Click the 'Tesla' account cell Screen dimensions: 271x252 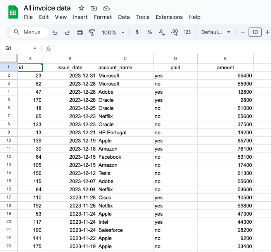(125, 173)
